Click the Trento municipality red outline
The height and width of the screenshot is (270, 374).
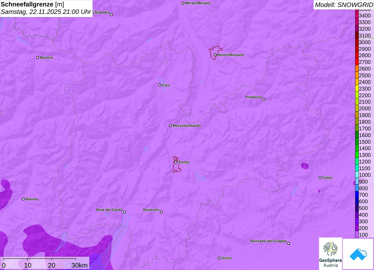(x=176, y=165)
